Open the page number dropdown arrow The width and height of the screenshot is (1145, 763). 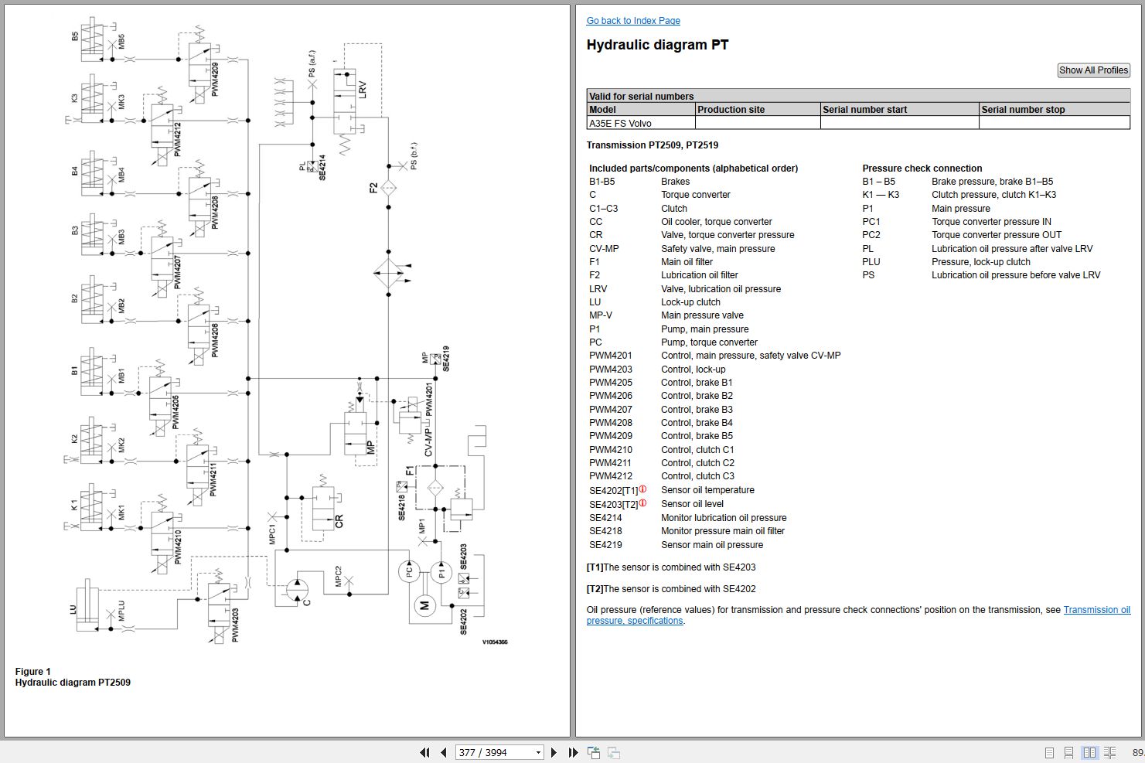coord(538,752)
